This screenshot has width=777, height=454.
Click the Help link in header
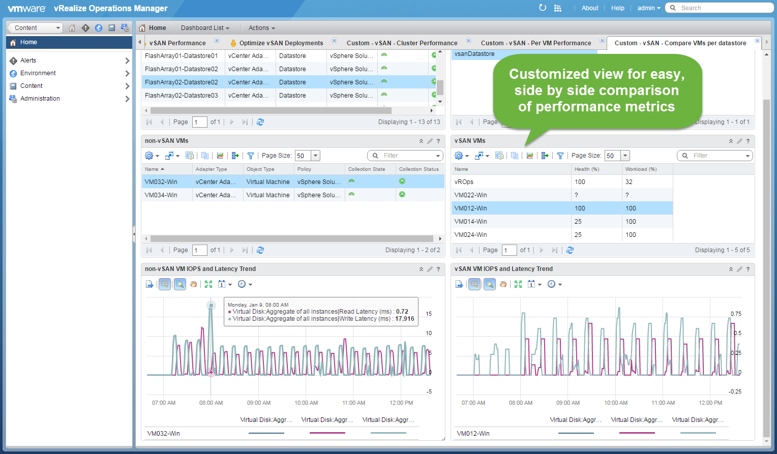[x=618, y=8]
